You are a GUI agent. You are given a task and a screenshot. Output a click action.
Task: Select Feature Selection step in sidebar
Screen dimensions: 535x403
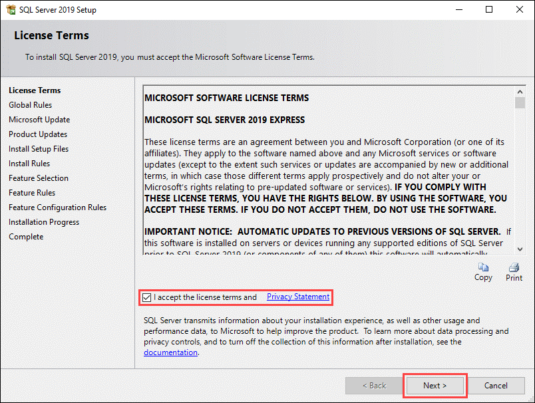[x=39, y=178]
